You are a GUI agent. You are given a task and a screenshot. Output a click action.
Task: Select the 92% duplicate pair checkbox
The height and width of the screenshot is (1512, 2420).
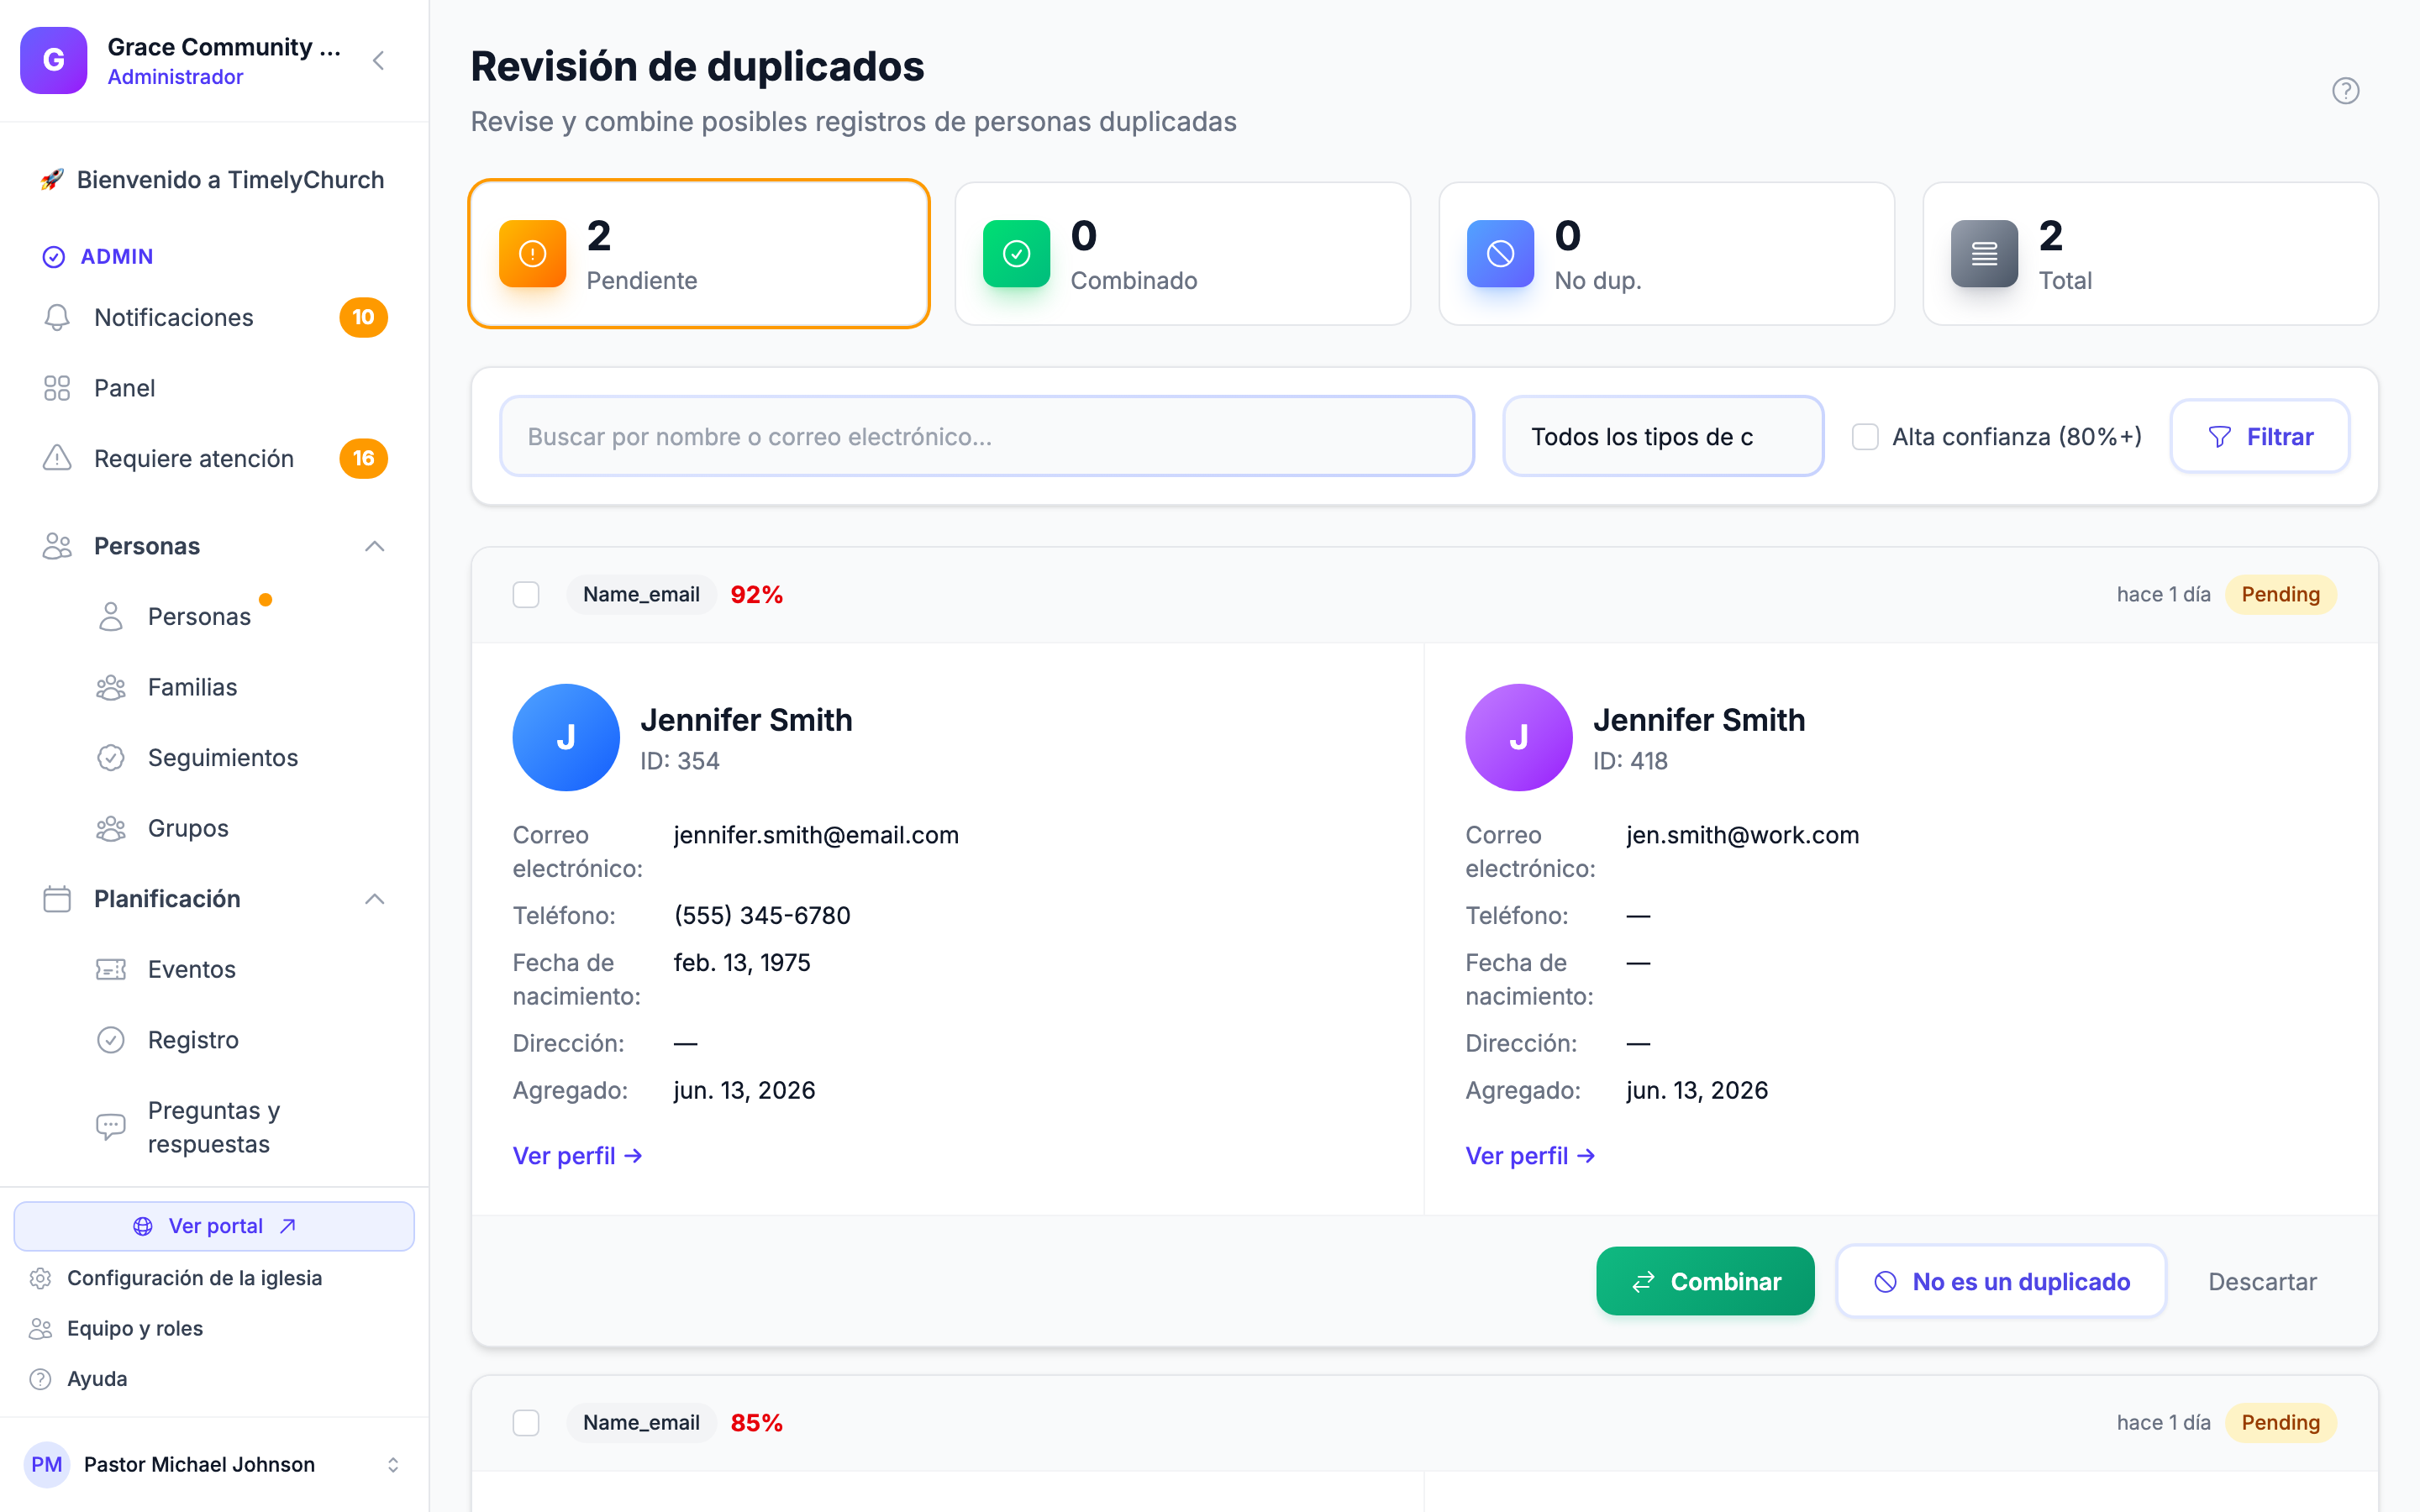526,595
